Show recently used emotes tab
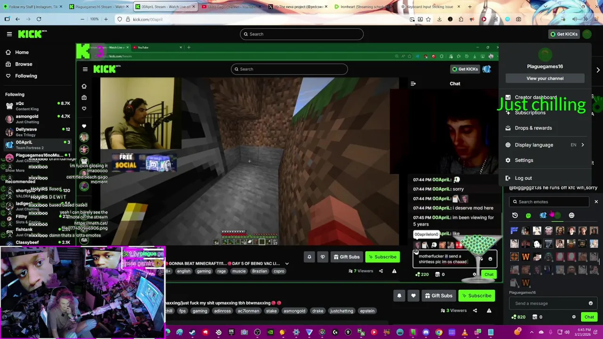The height and width of the screenshot is (339, 603). (515, 215)
